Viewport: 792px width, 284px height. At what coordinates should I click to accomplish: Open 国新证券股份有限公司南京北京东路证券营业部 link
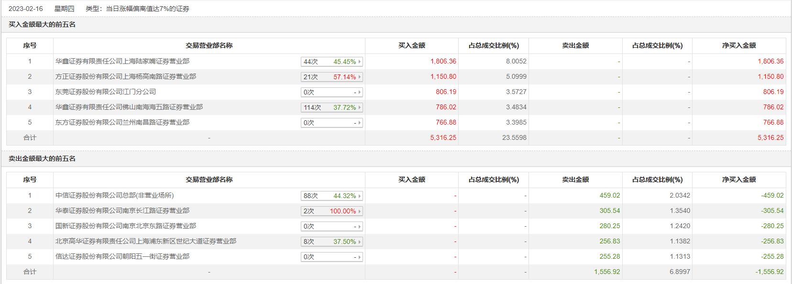(x=126, y=226)
